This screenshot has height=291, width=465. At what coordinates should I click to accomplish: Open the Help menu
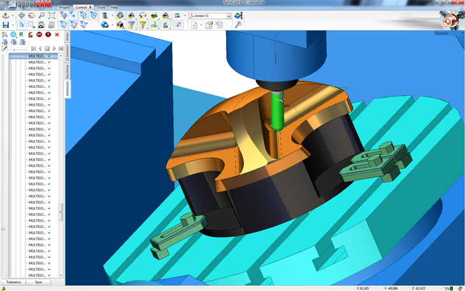[114, 8]
